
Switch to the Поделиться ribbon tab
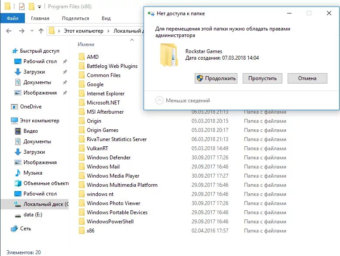pos(76,18)
